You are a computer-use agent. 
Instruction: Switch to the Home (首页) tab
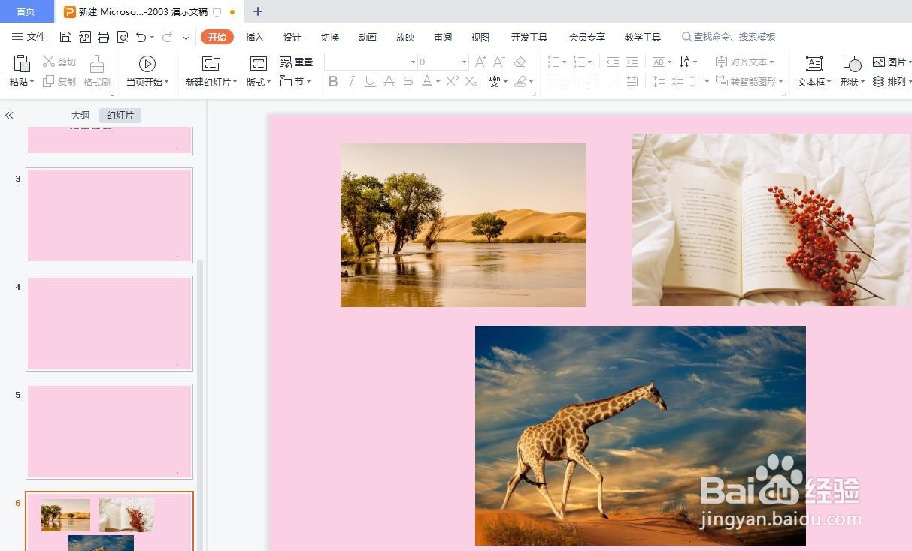coord(26,11)
